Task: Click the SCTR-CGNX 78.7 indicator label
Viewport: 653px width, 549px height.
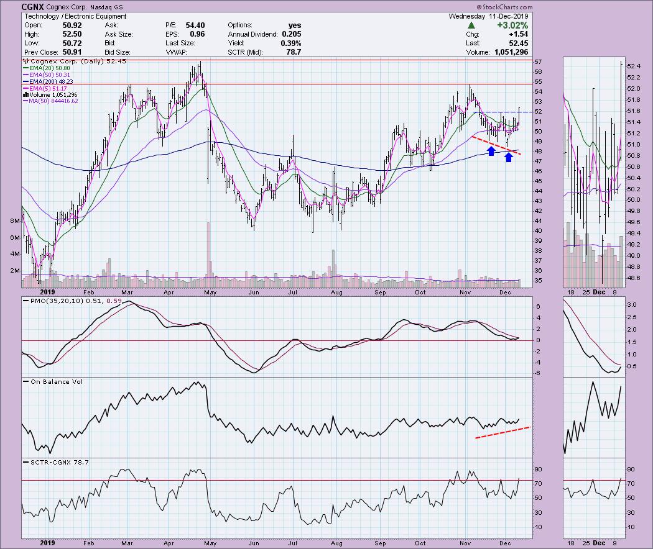Action: 60,462
